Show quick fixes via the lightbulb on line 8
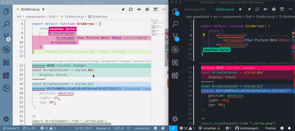Viewport: 295px width, 131px height. pyautogui.click(x=203, y=35)
